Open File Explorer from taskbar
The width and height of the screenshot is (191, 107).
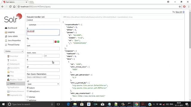pos(75,104)
